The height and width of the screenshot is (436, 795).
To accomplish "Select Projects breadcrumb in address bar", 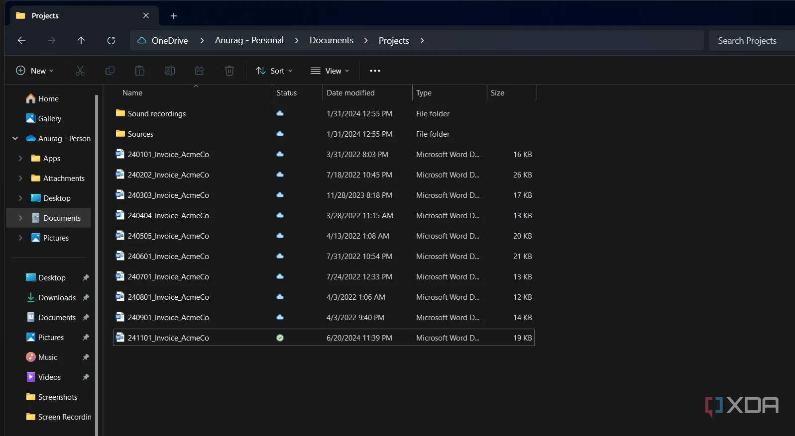I will point(394,40).
